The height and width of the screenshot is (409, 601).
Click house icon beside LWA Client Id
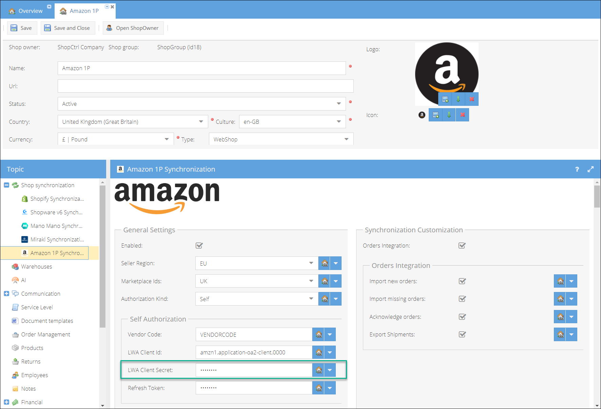[318, 352]
